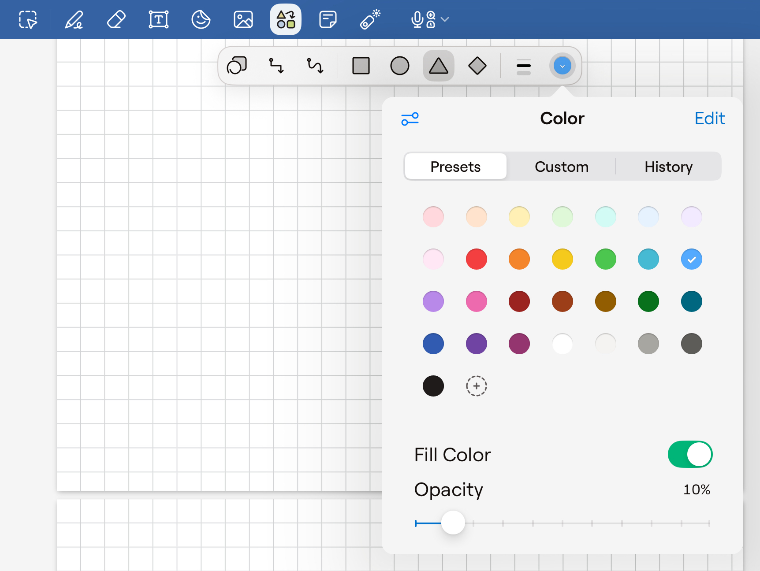Select the pen drawing tool

click(74, 19)
